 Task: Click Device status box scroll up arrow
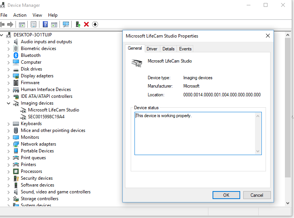(x=258, y=116)
